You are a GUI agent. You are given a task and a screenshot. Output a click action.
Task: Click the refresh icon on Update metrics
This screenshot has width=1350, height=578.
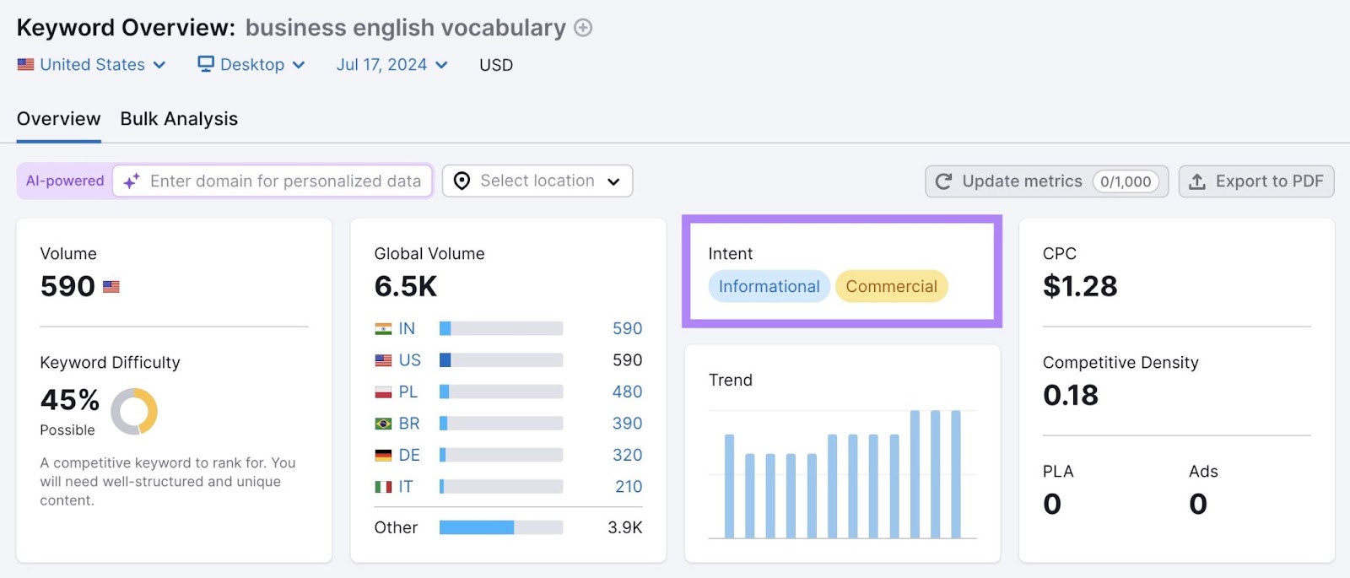[x=944, y=181]
